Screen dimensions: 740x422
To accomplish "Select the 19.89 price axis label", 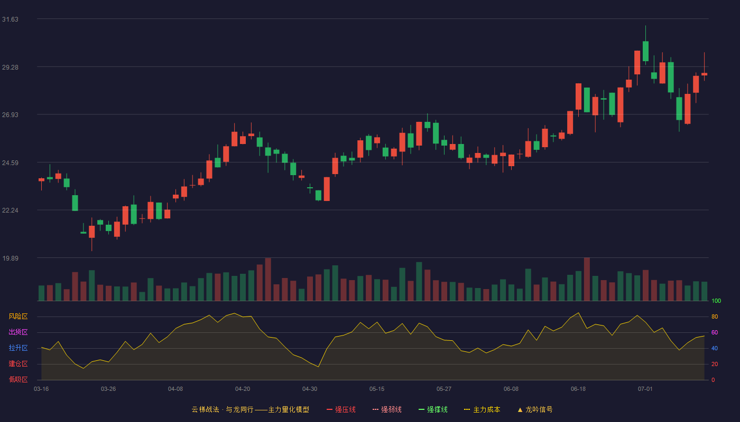I will (10, 258).
